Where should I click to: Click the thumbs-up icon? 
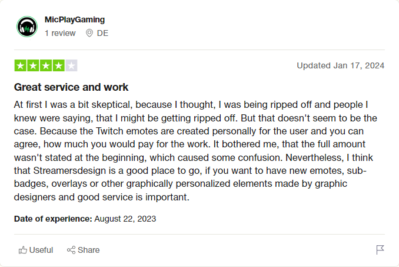(x=23, y=250)
